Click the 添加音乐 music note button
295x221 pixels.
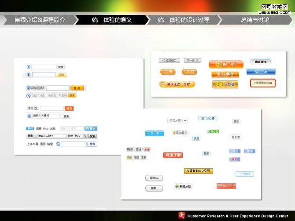tap(180, 132)
